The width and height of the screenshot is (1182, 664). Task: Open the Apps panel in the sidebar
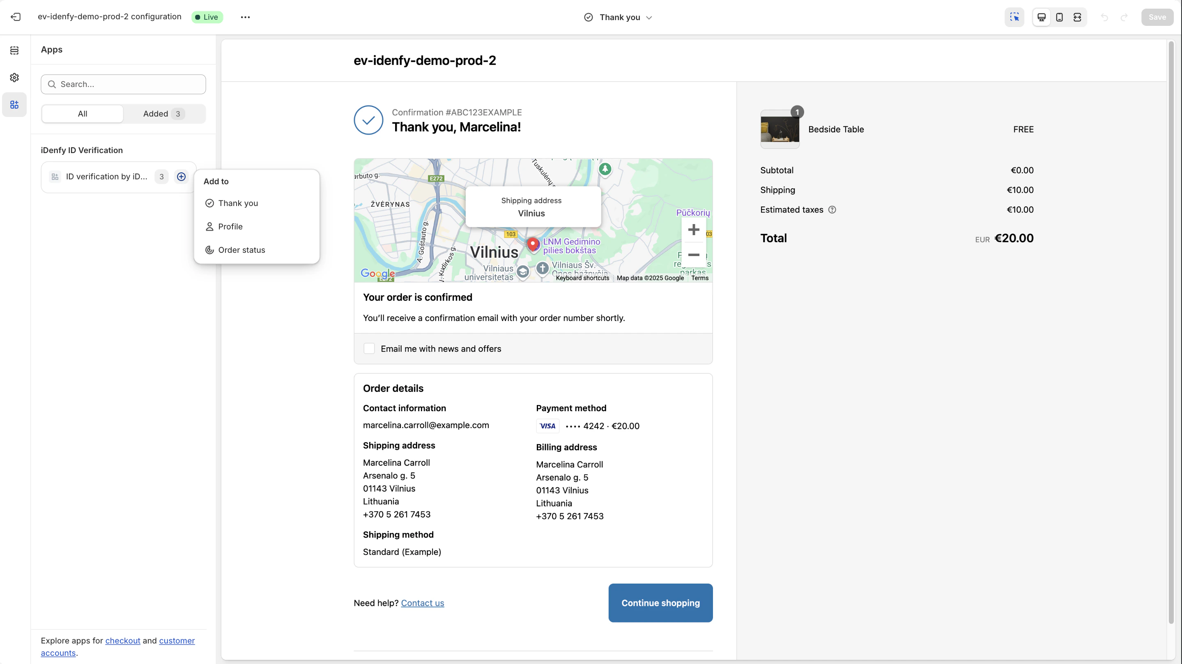click(x=15, y=105)
